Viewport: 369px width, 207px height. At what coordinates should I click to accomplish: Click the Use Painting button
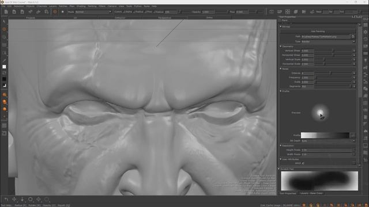point(318,31)
